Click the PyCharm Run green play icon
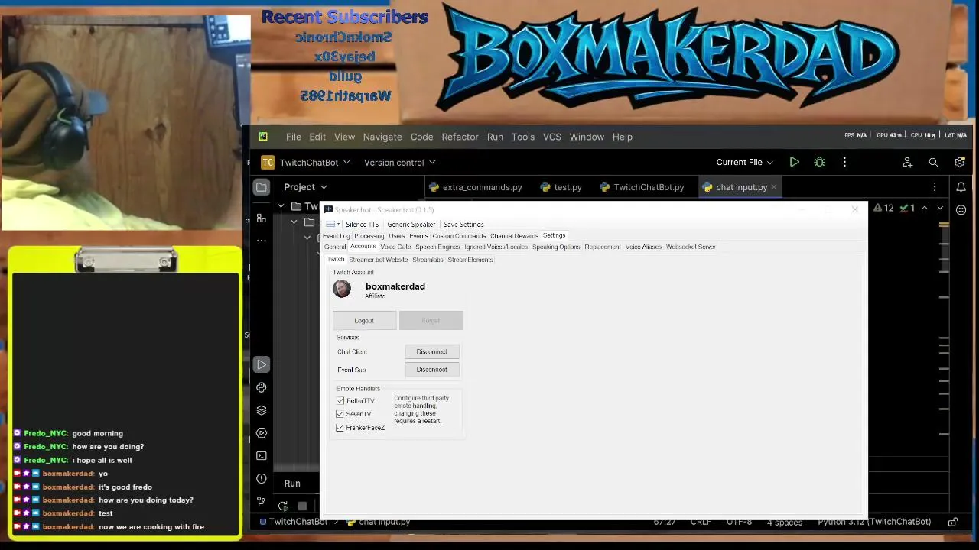979x550 pixels. tap(795, 162)
